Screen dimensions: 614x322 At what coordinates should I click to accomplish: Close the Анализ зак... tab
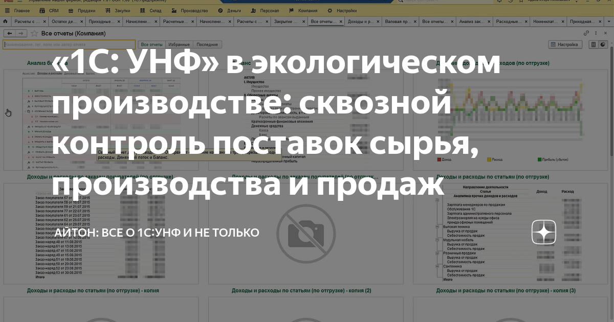click(489, 21)
